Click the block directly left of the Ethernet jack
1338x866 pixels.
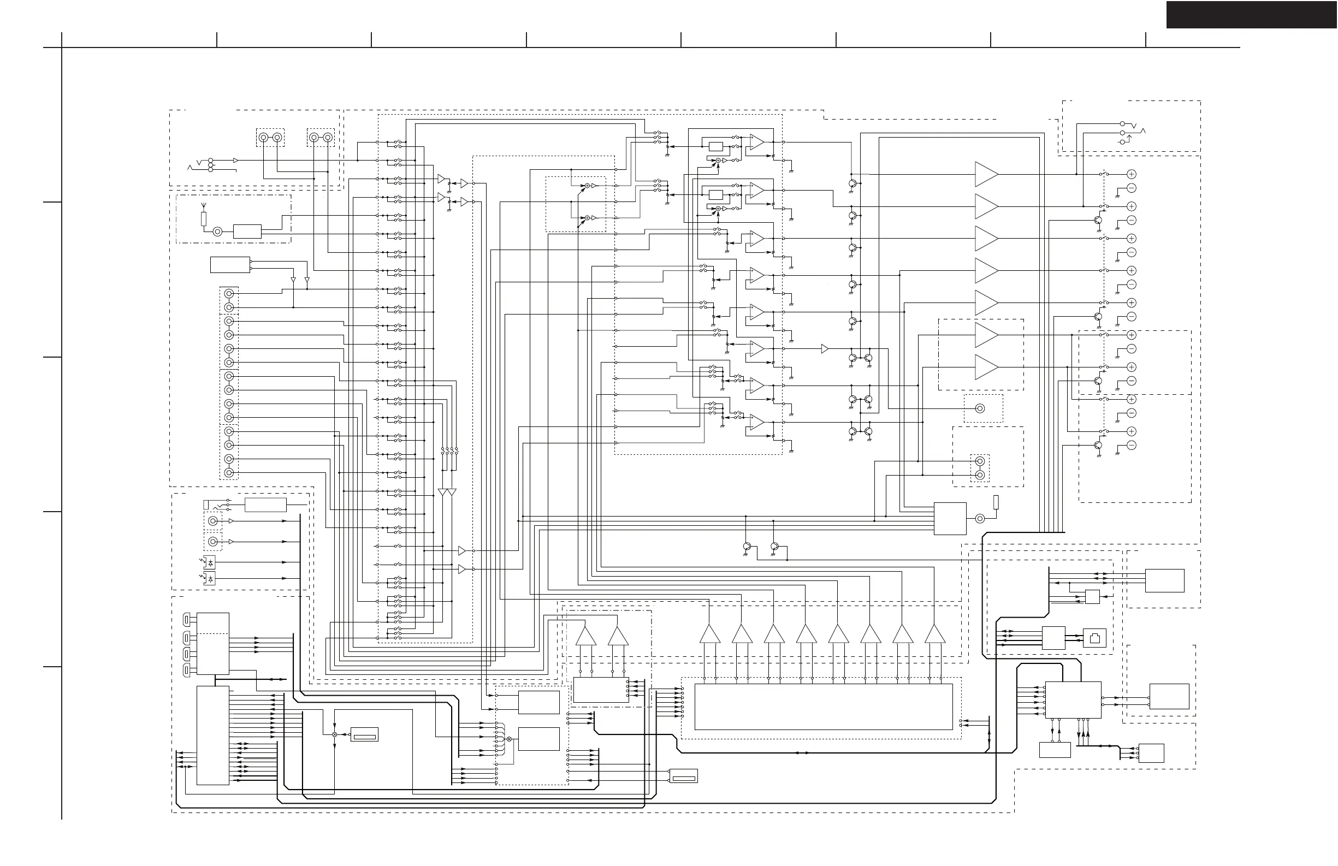click(x=1053, y=638)
